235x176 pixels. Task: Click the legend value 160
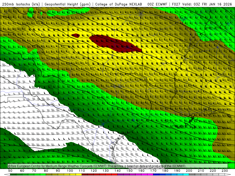pos(141,171)
